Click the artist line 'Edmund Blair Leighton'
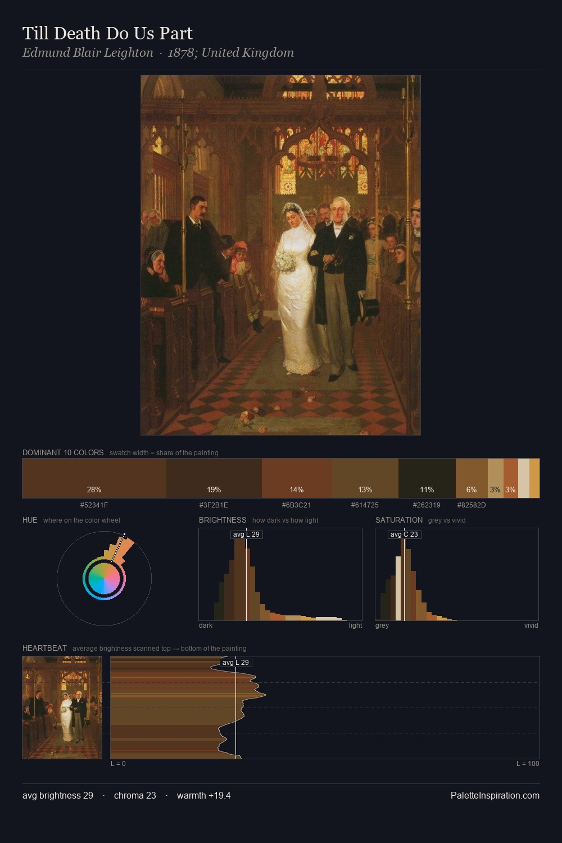This screenshot has width=562, height=843. (x=88, y=53)
